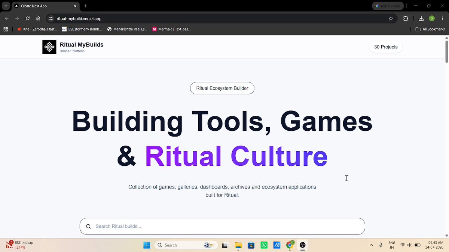Close the Create Next App tab
This screenshot has height=252, width=449.
coord(75,6)
